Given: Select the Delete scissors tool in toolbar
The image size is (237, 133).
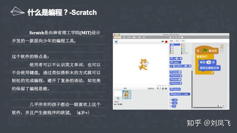Looking at the screenshot, I should click(173, 37).
